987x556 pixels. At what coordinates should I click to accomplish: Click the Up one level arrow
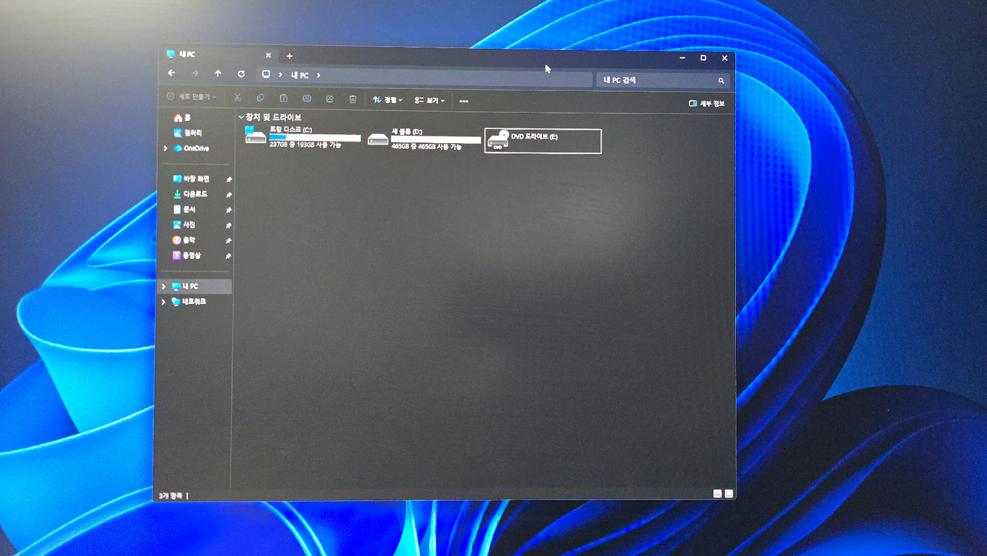(218, 74)
